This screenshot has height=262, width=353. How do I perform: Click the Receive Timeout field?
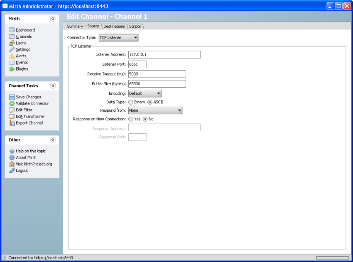tap(157, 74)
